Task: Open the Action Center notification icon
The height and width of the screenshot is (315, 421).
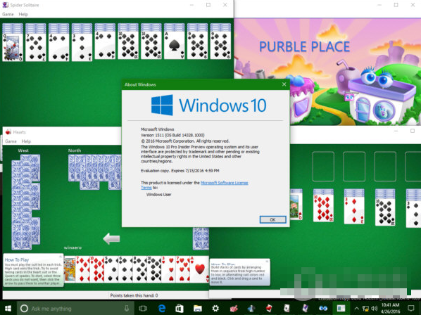Action: coord(411,308)
